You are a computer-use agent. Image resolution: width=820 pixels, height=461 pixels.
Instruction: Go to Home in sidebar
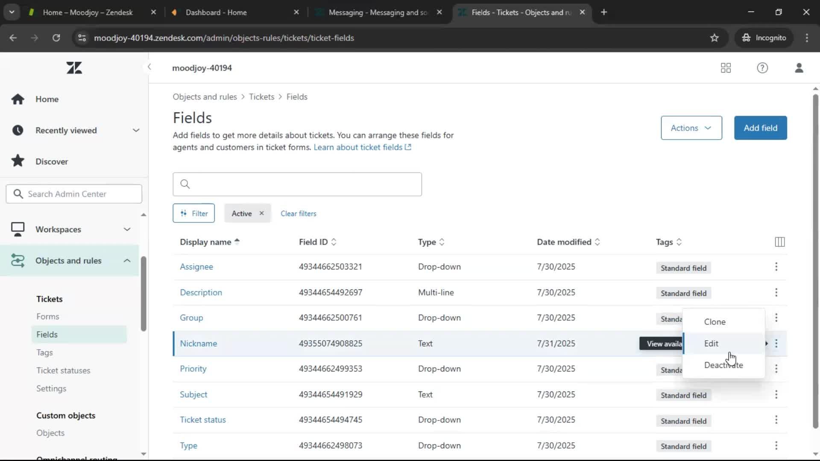[x=47, y=99]
